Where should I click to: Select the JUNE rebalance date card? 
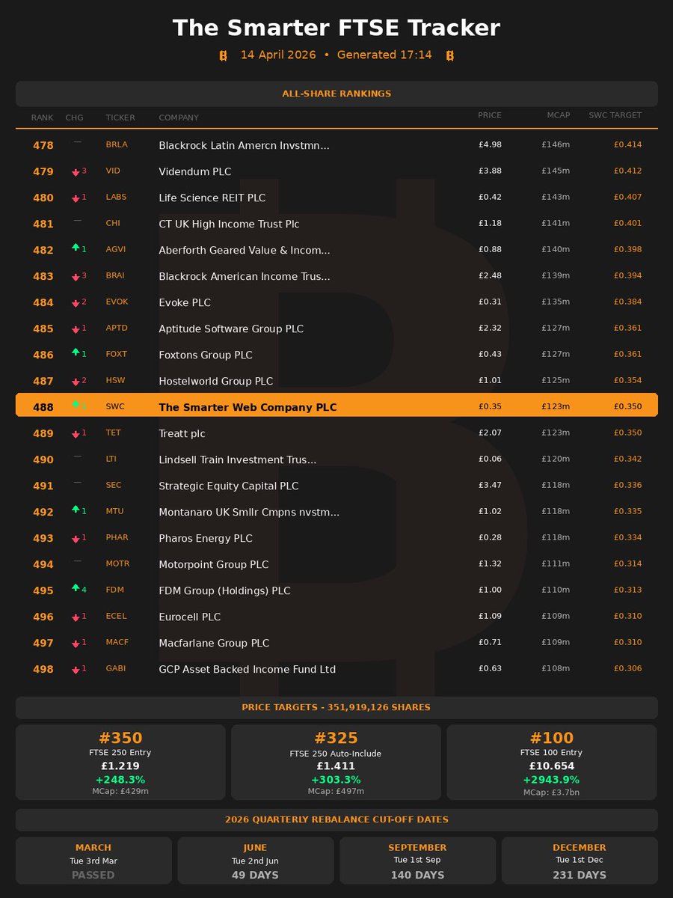pos(255,861)
